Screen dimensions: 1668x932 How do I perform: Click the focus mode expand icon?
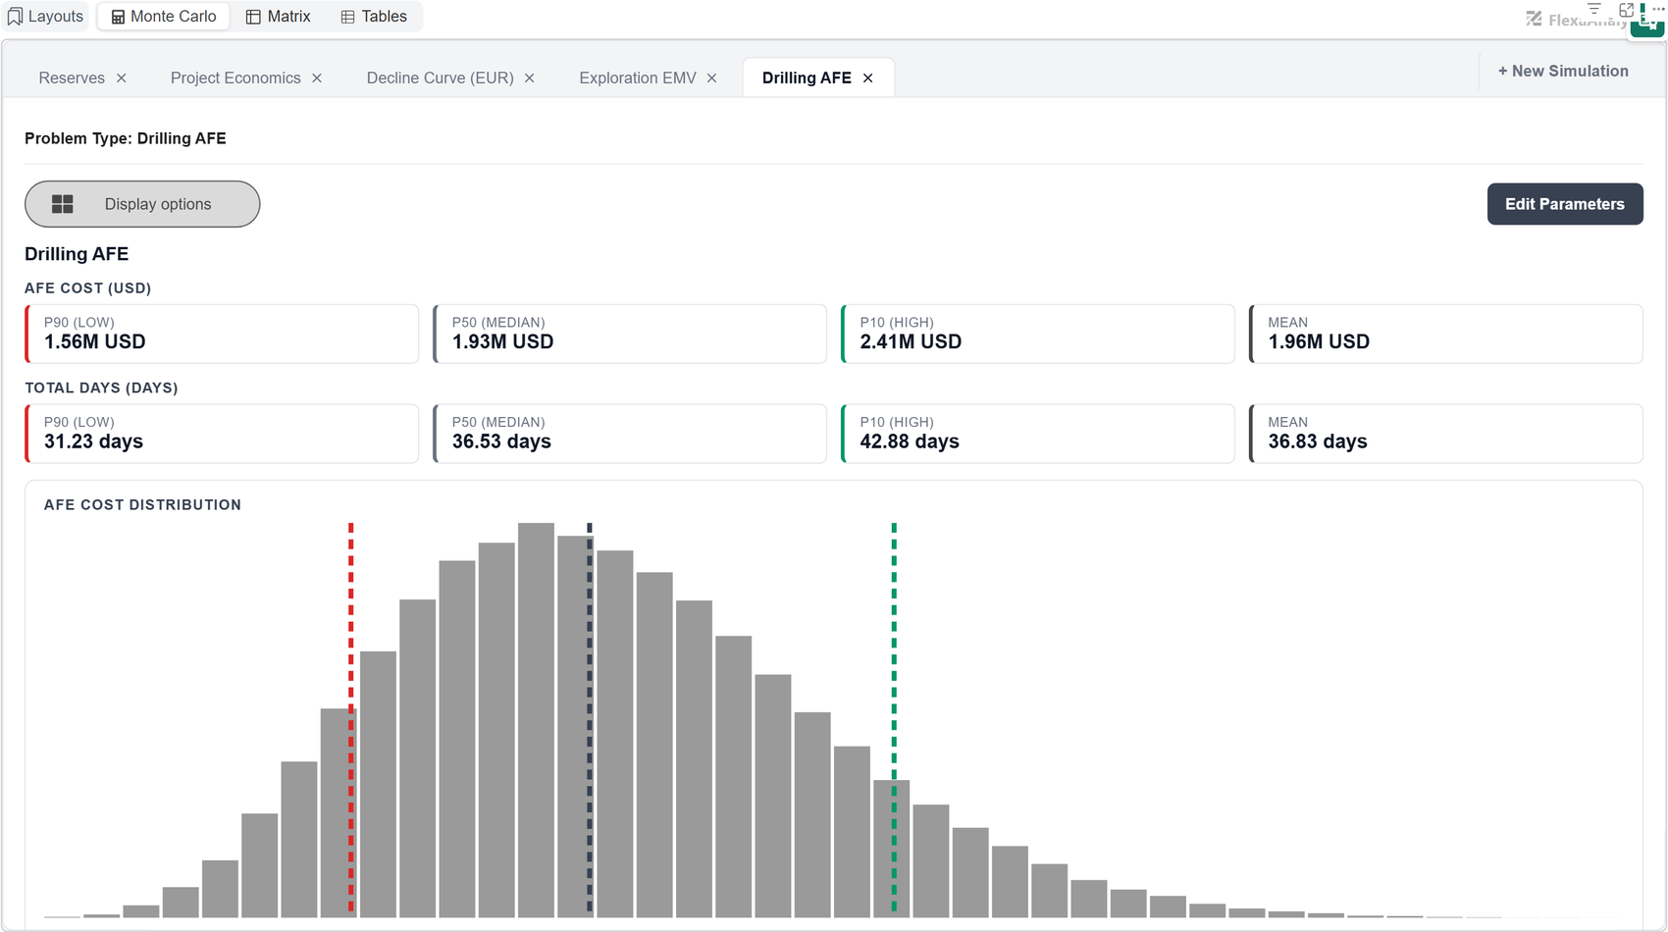click(1626, 9)
